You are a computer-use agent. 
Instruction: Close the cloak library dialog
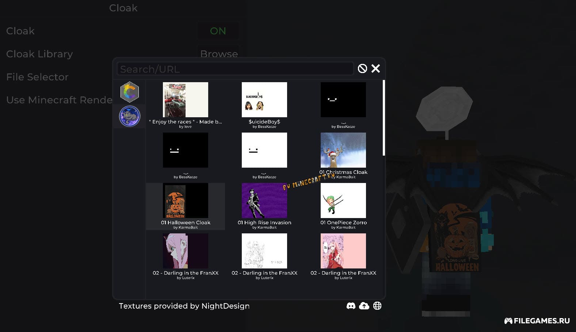click(375, 69)
